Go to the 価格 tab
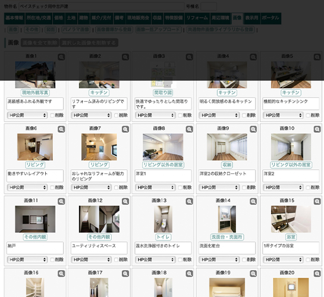 click(59, 18)
